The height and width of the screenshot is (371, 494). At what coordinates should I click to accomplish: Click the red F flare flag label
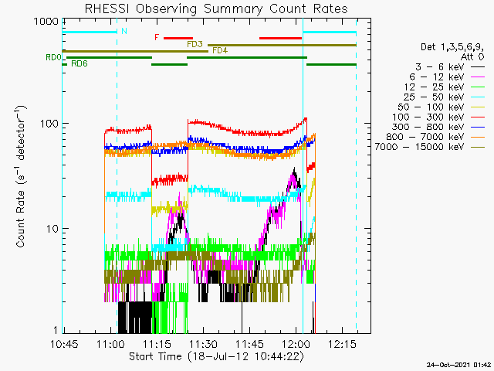point(157,37)
